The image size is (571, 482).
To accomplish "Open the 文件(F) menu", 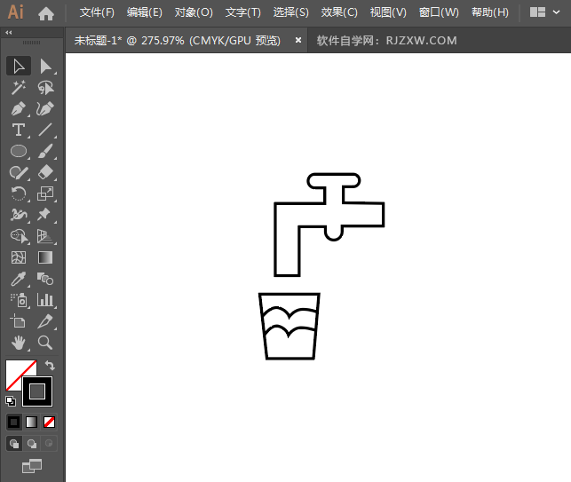I will [x=97, y=12].
